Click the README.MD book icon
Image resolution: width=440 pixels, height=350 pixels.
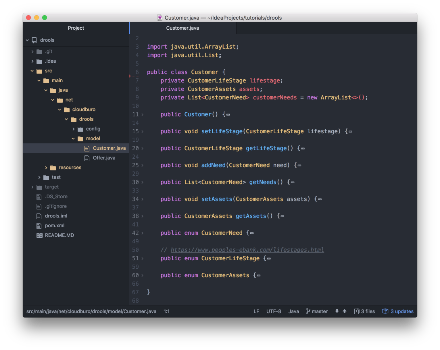pyautogui.click(x=39, y=235)
